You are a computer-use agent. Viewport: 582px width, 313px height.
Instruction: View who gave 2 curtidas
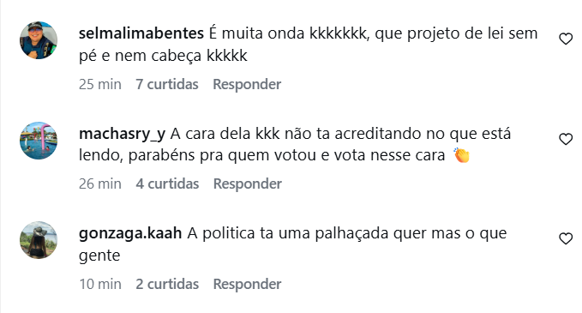click(167, 284)
